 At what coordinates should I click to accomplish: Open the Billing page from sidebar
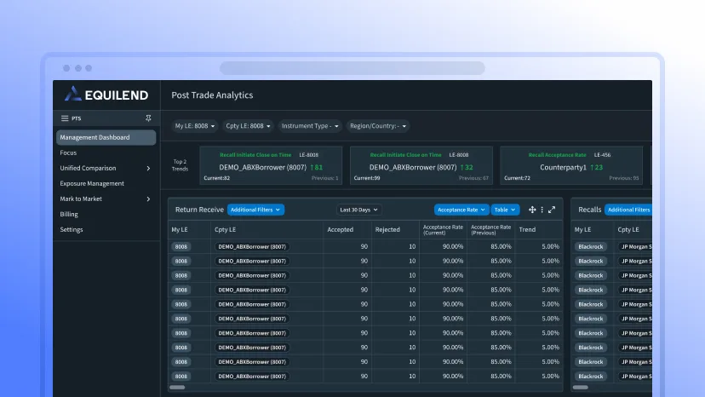69,214
